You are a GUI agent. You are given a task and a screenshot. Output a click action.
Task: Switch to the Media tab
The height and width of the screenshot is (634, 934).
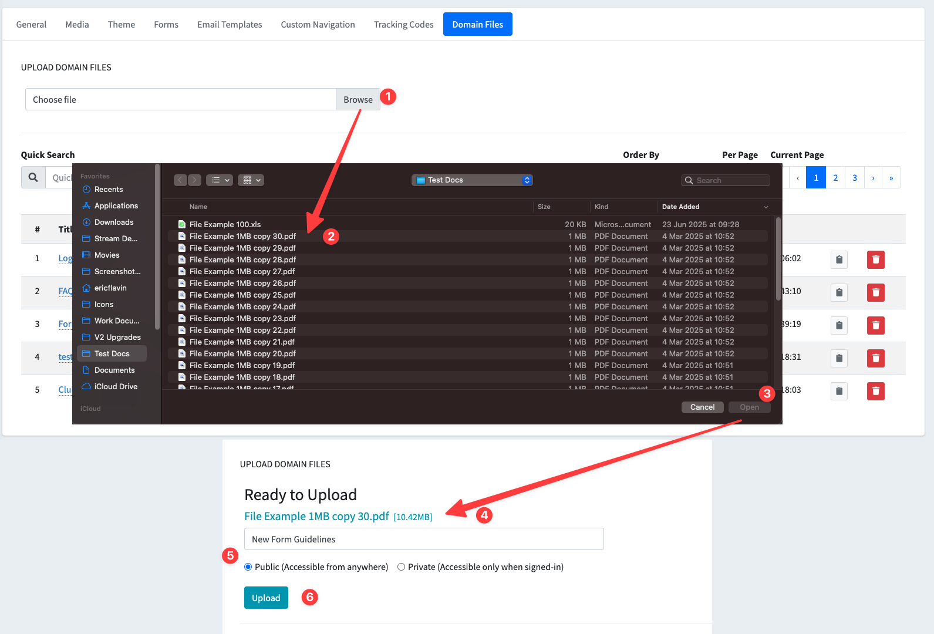click(x=77, y=25)
